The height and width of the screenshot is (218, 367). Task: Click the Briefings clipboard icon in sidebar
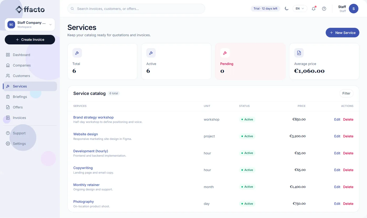[8, 97]
